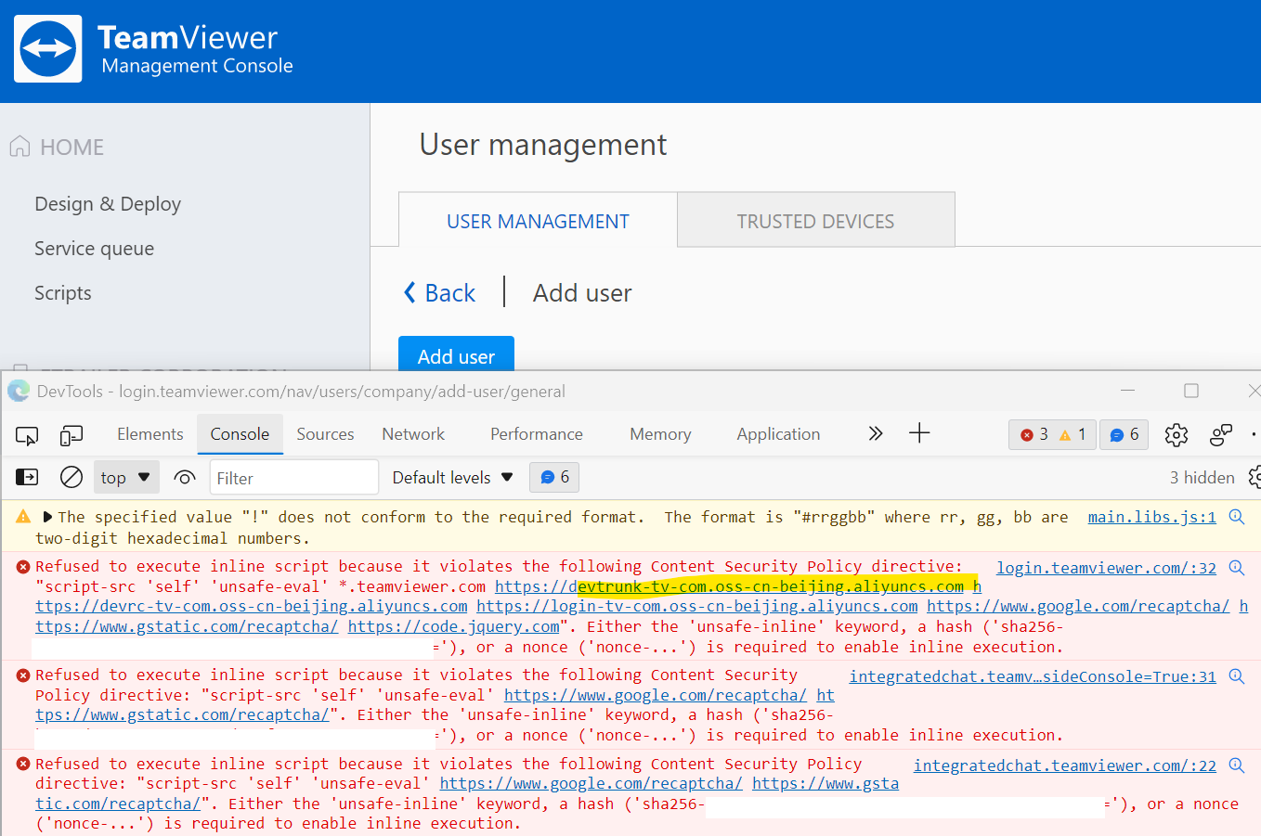Create live expression eye icon
Screen dimensions: 1261x836
pyautogui.click(x=185, y=478)
